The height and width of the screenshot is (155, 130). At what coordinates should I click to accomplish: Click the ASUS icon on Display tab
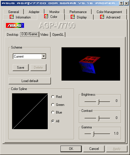[x=73, y=17]
